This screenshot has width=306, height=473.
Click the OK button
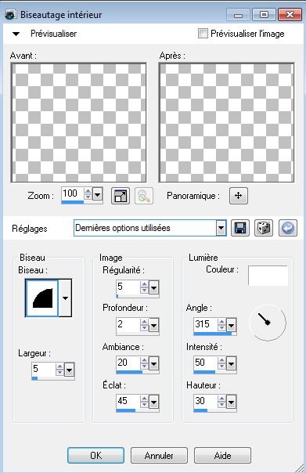point(96,456)
